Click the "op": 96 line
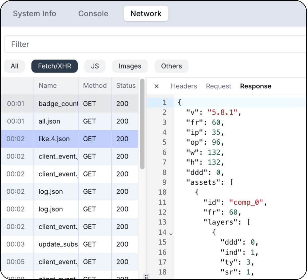 click(x=205, y=142)
